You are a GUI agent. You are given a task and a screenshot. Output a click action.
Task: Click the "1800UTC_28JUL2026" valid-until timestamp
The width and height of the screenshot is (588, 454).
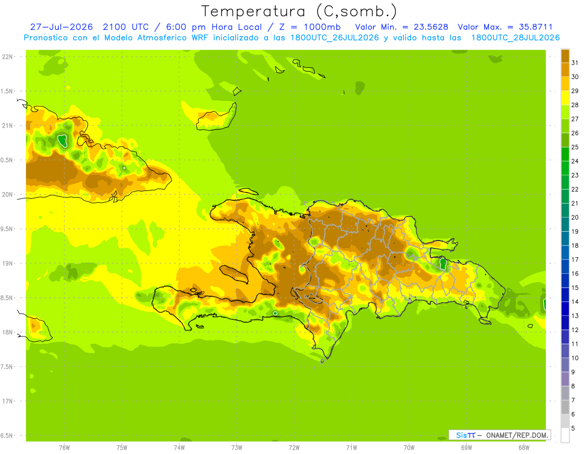(x=515, y=37)
